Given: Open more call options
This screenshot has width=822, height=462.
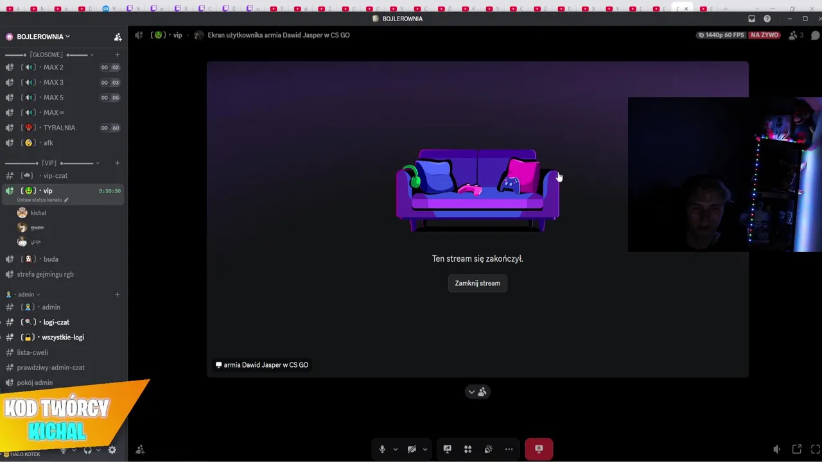Looking at the screenshot, I should point(509,449).
